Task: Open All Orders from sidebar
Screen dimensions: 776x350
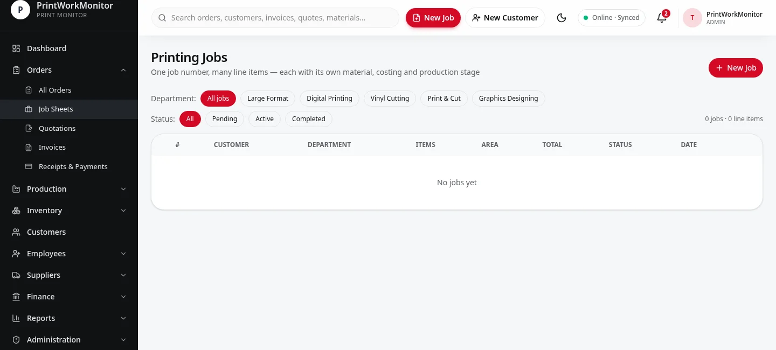Action: tap(69, 90)
